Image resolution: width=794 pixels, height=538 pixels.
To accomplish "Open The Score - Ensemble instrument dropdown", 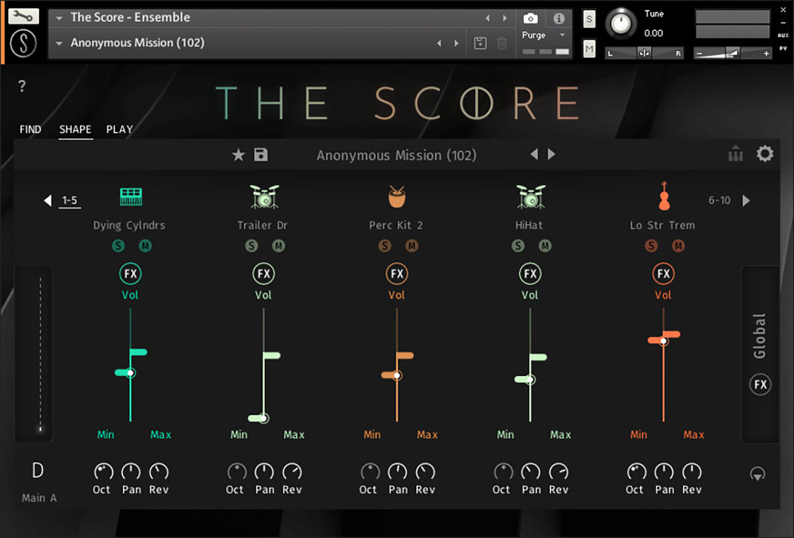I will (60, 18).
